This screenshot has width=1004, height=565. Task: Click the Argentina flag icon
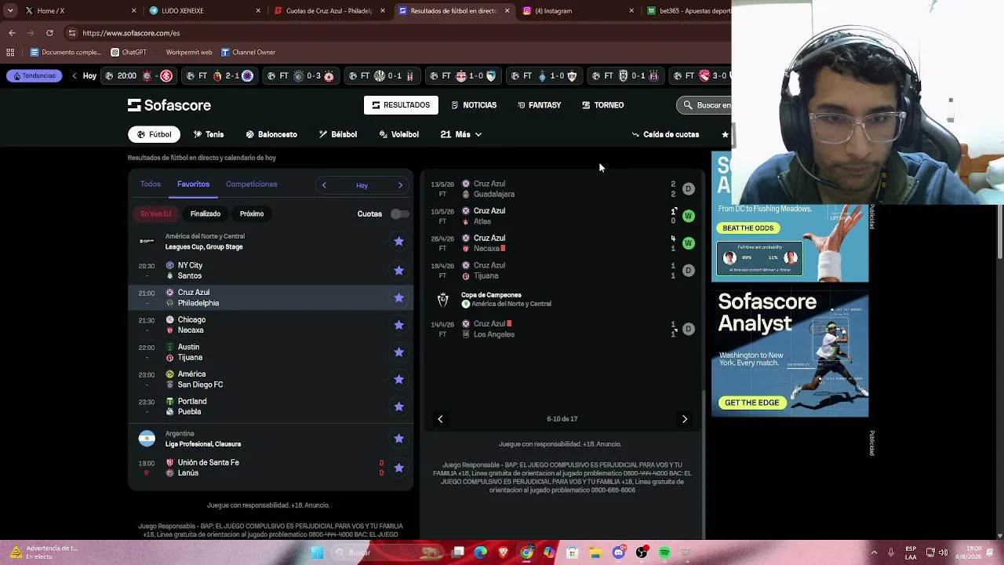[x=147, y=439]
